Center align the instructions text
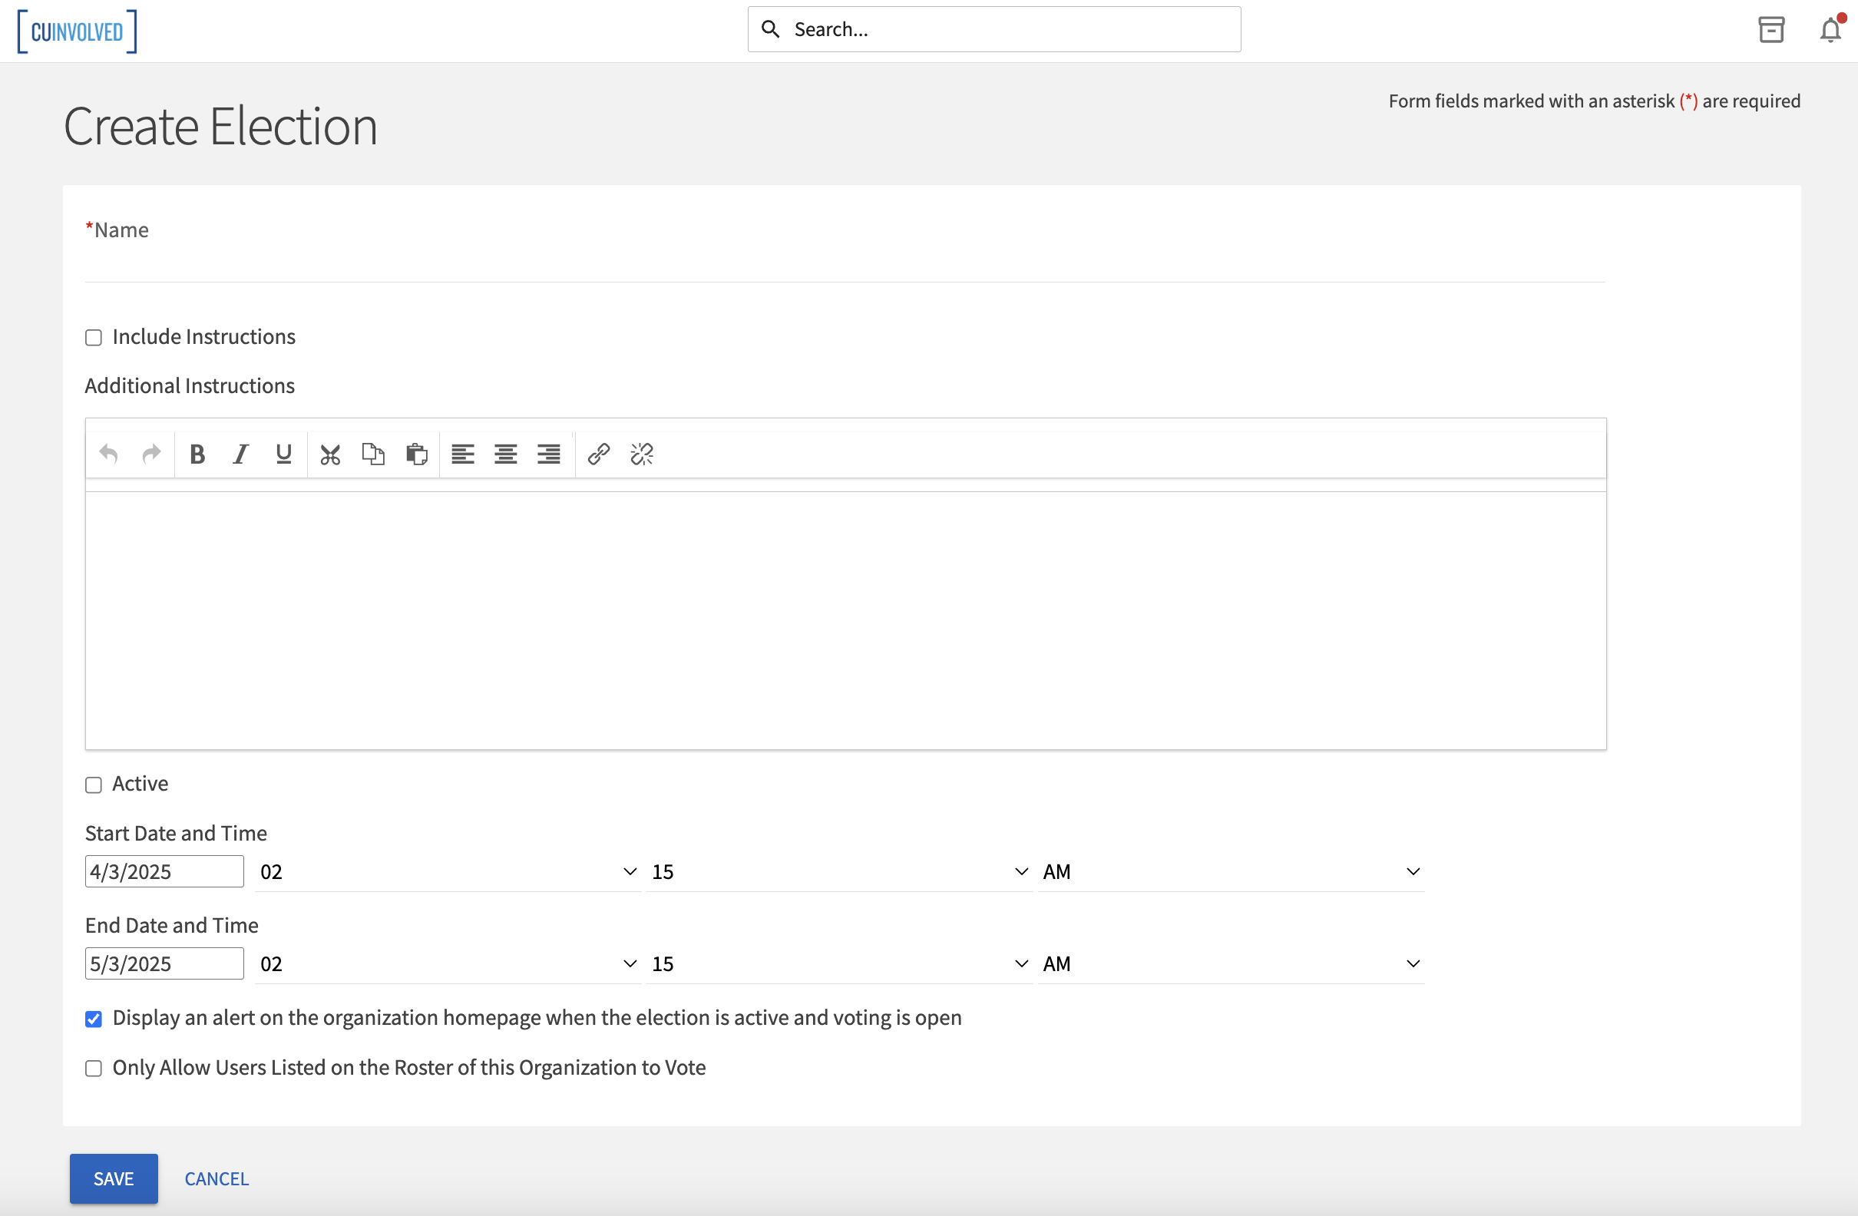1858x1216 pixels. pyautogui.click(x=506, y=454)
